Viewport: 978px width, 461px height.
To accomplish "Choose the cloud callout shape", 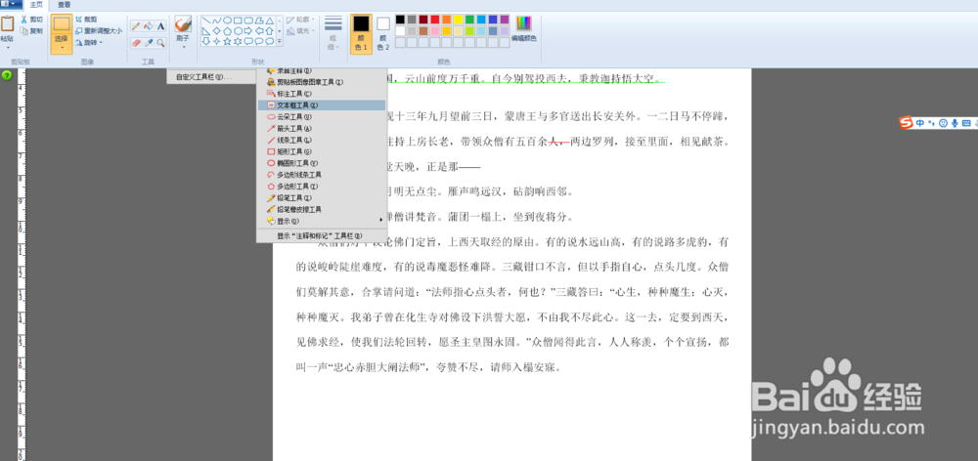I will [x=270, y=41].
